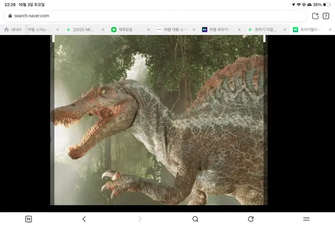The height and width of the screenshot is (233, 335).
Task: Close the 마텔 스피노 tab
Action: (x=58, y=29)
